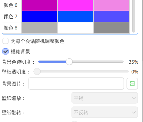Select the pure blue swatch in 颜色 7
Screen dimensions: 143x122
39,17
